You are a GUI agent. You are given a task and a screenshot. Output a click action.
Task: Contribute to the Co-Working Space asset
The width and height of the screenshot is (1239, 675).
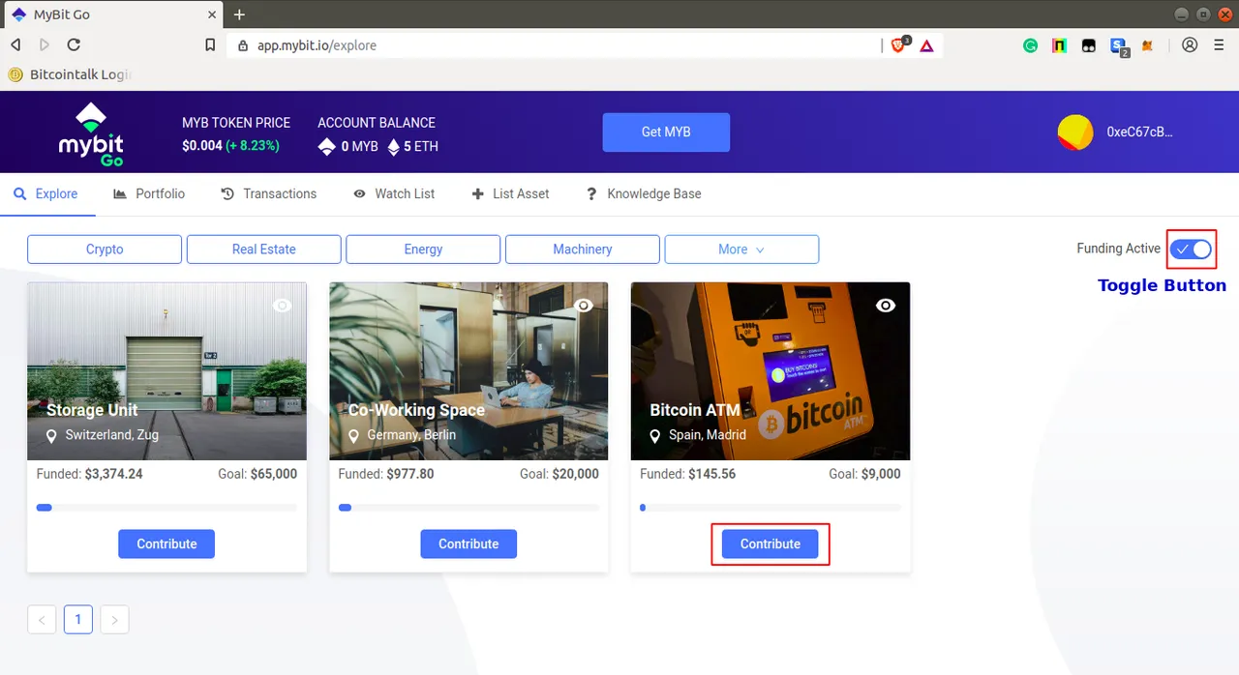pyautogui.click(x=468, y=544)
